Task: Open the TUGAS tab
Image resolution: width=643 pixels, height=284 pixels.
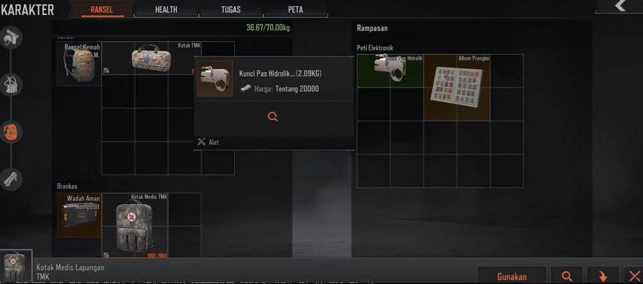Action: (231, 10)
